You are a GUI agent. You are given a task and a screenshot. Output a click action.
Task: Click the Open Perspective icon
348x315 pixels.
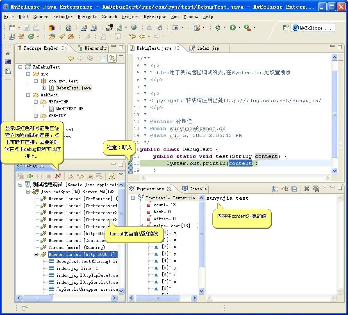[286, 28]
